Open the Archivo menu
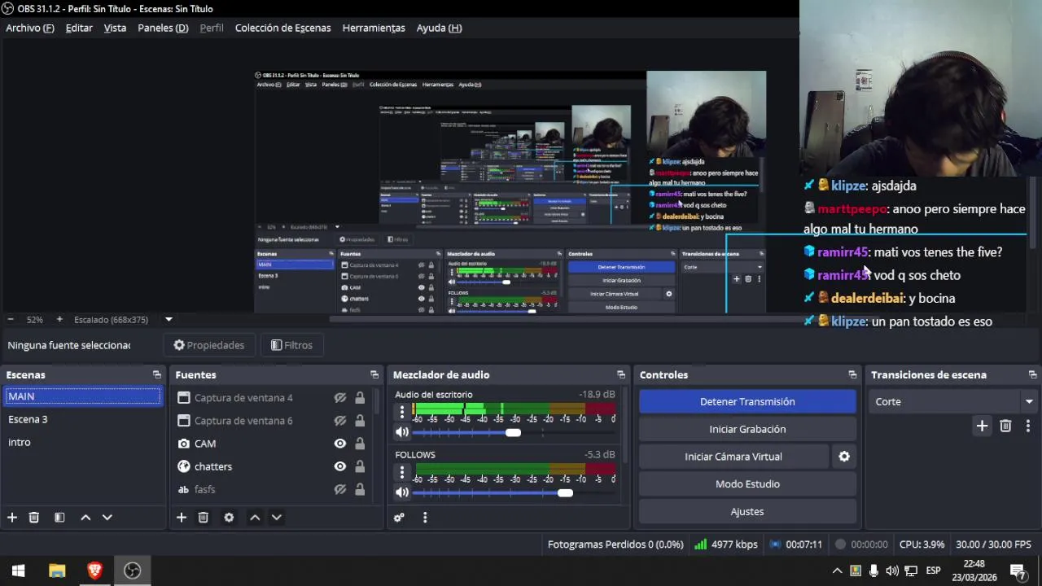 coord(30,28)
